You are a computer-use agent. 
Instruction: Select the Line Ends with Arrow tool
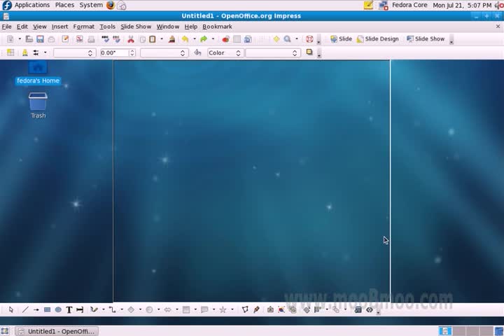36,309
